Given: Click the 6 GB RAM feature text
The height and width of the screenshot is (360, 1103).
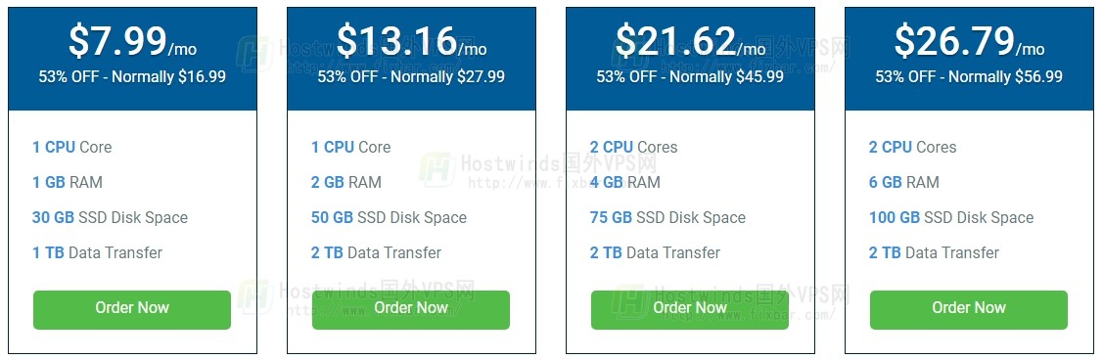Looking at the screenshot, I should (904, 182).
